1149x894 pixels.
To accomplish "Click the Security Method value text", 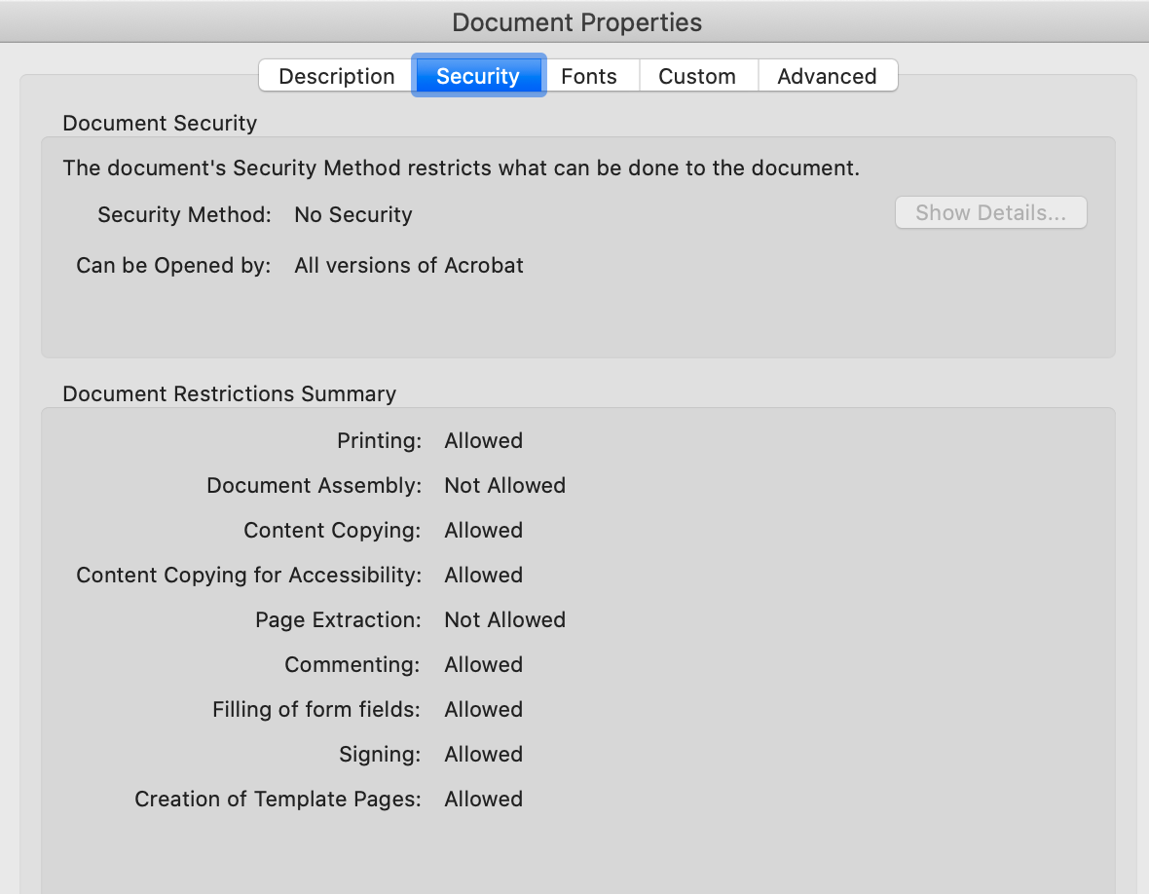I will [x=352, y=214].
